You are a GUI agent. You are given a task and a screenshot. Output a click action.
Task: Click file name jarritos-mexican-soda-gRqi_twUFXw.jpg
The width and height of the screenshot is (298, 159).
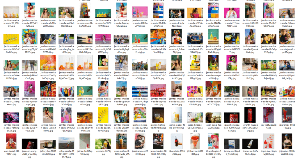click(66, 49)
